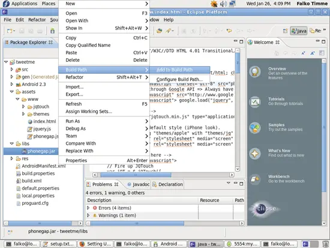This screenshot has height=248, width=330.
Task: Switch to the Javadoc tab
Action: tap(139, 184)
